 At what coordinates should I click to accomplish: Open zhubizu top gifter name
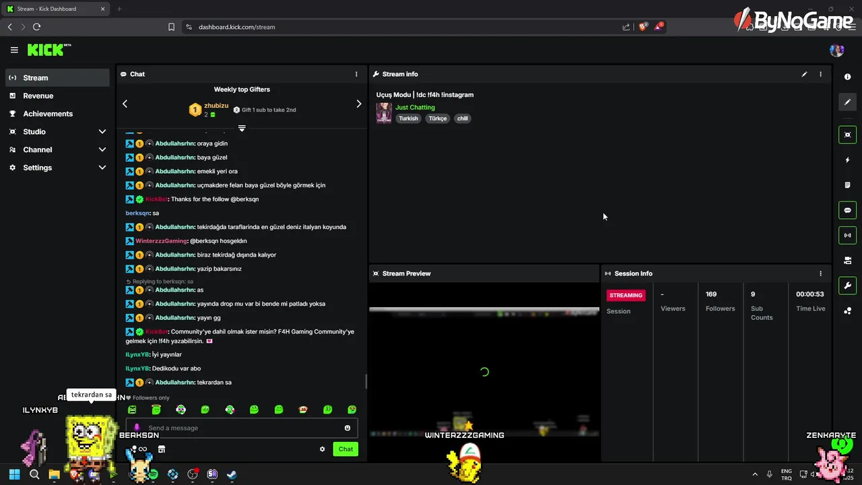216,106
